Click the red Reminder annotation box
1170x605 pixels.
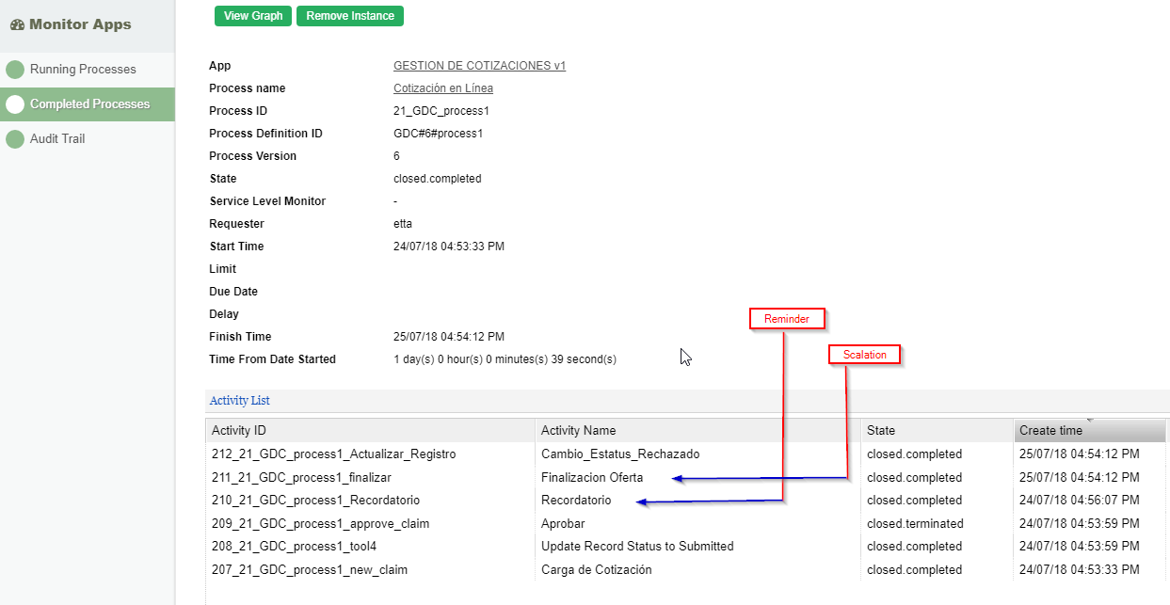(x=787, y=319)
